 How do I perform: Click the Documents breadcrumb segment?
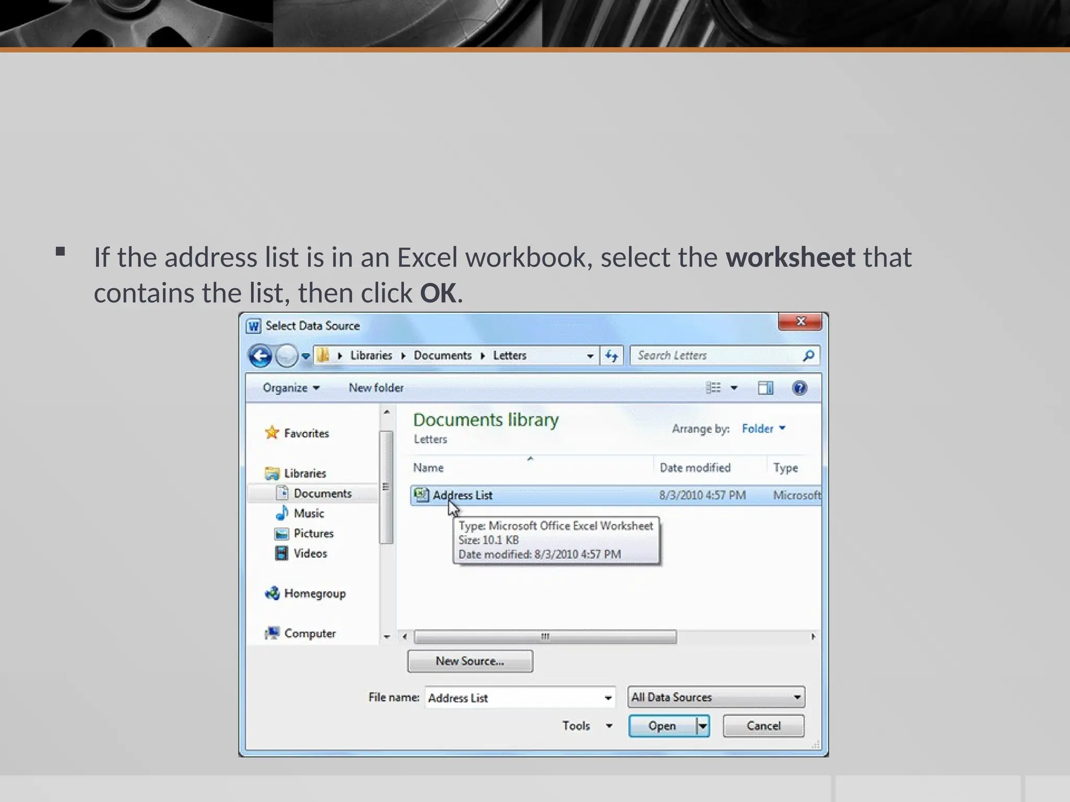tap(443, 356)
